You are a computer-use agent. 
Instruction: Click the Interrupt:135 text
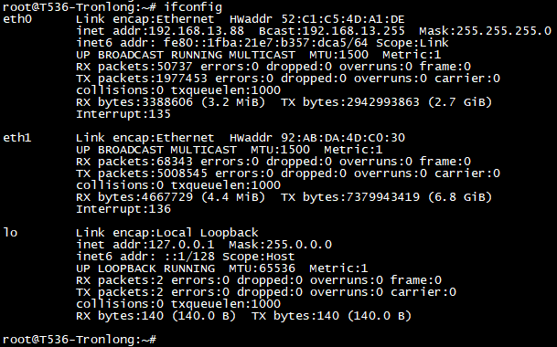click(x=123, y=114)
